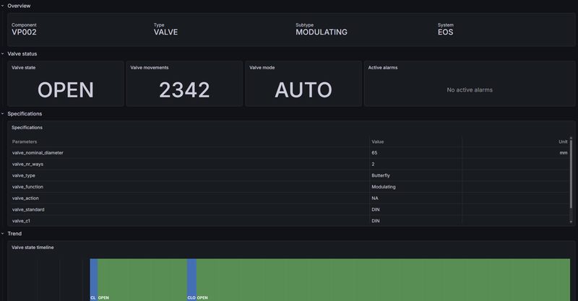Open the Specifications panel title menu
The height and width of the screenshot is (301, 578).
27,128
